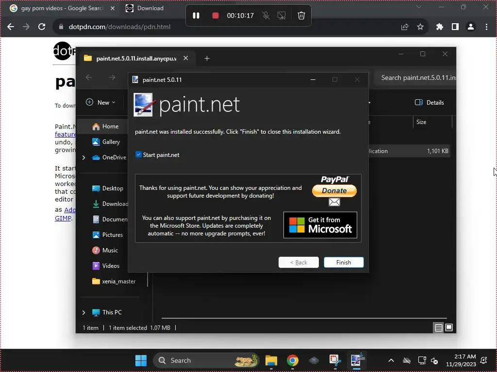Open the Chrome share page icon
The height and width of the screenshot is (372, 497).
tap(405, 27)
